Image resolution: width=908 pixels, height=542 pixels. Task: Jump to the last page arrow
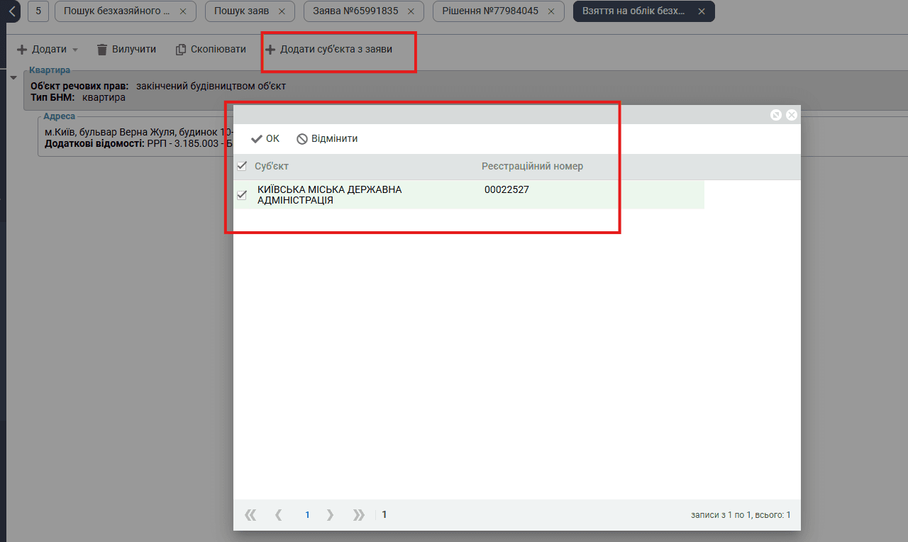tap(359, 515)
